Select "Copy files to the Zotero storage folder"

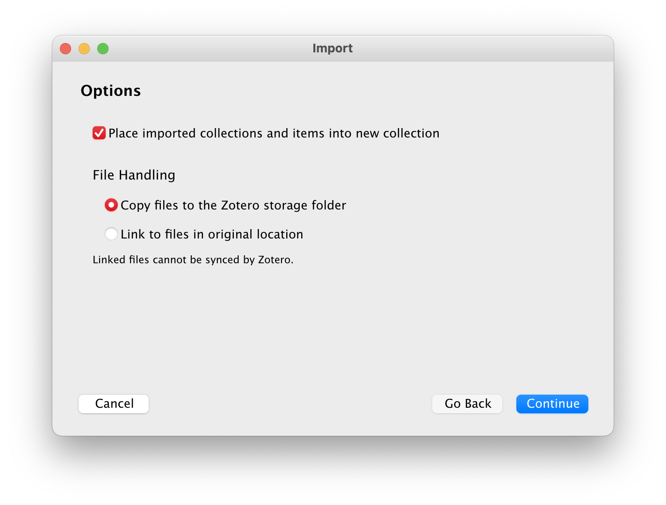tap(111, 205)
